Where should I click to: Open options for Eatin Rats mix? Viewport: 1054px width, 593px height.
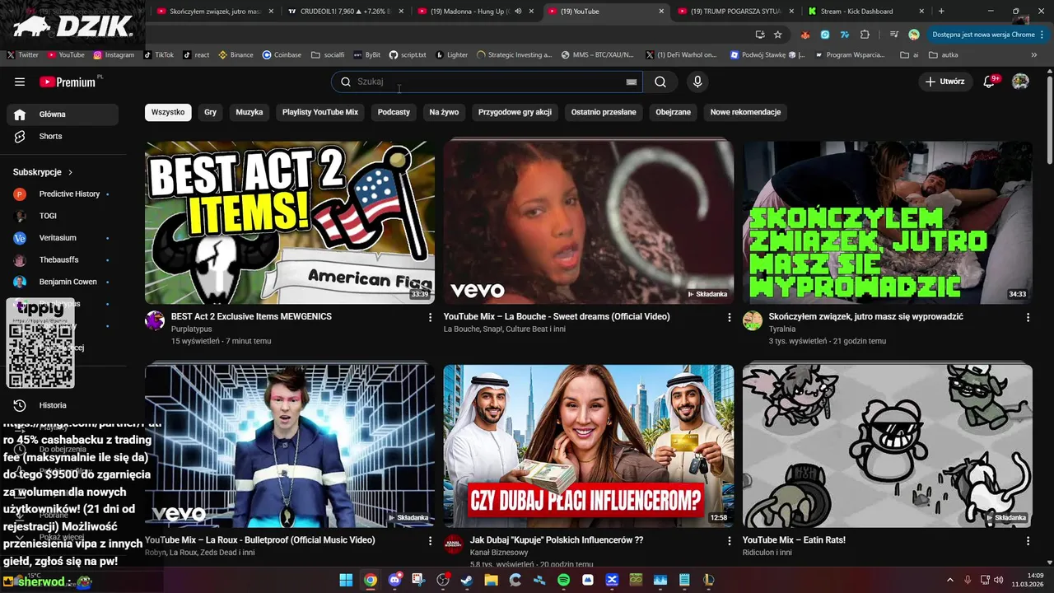click(x=1028, y=541)
